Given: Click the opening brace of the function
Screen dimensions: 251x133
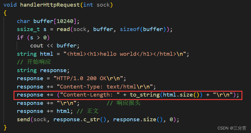Looking at the screenshot, I should (5, 13).
